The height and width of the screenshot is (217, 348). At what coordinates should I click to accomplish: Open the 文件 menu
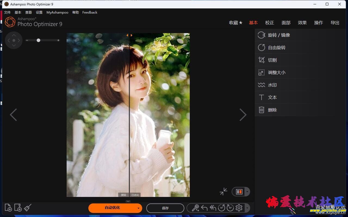[7, 12]
